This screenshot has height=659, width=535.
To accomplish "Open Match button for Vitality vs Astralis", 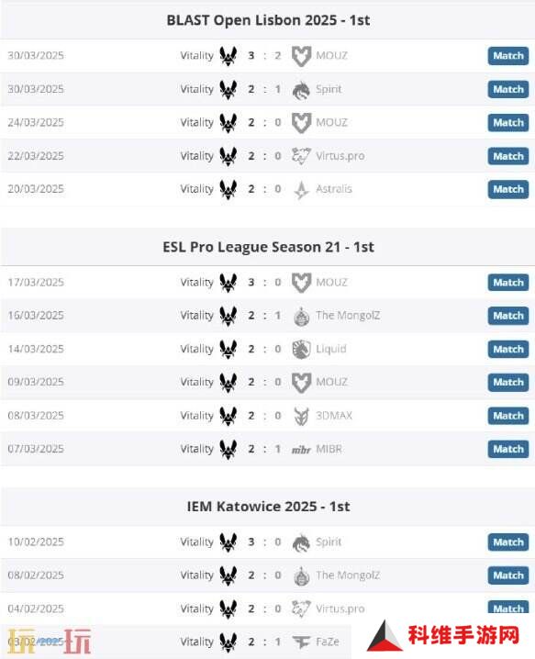I will tap(508, 190).
